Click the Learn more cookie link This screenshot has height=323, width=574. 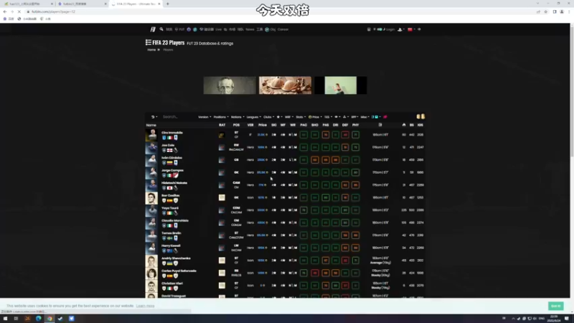[146, 306]
